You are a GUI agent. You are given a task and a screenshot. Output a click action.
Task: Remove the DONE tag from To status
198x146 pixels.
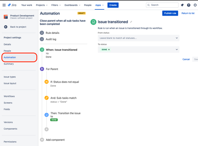pos(109,50)
